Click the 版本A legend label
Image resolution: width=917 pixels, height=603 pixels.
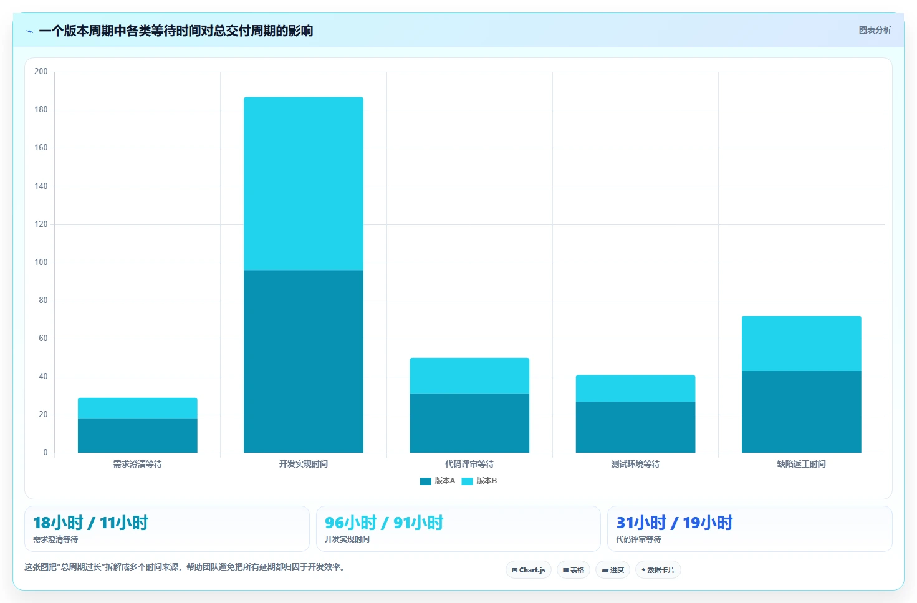[x=445, y=481]
